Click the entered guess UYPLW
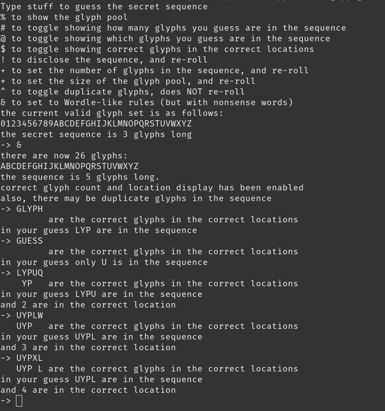This screenshot has height=411, width=385. click(30, 316)
